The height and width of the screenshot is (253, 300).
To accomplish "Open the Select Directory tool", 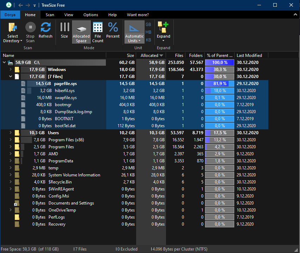I will [x=13, y=32].
